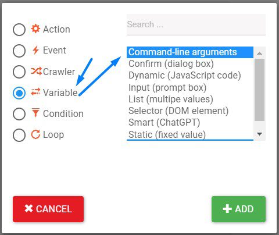This screenshot has height=235, width=279.
Task: Click the swap arrows Variable icon
Action: [35, 92]
